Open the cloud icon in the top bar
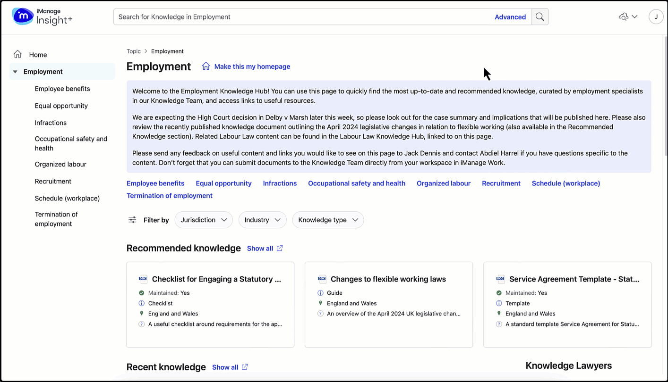This screenshot has height=382, width=668. point(624,16)
